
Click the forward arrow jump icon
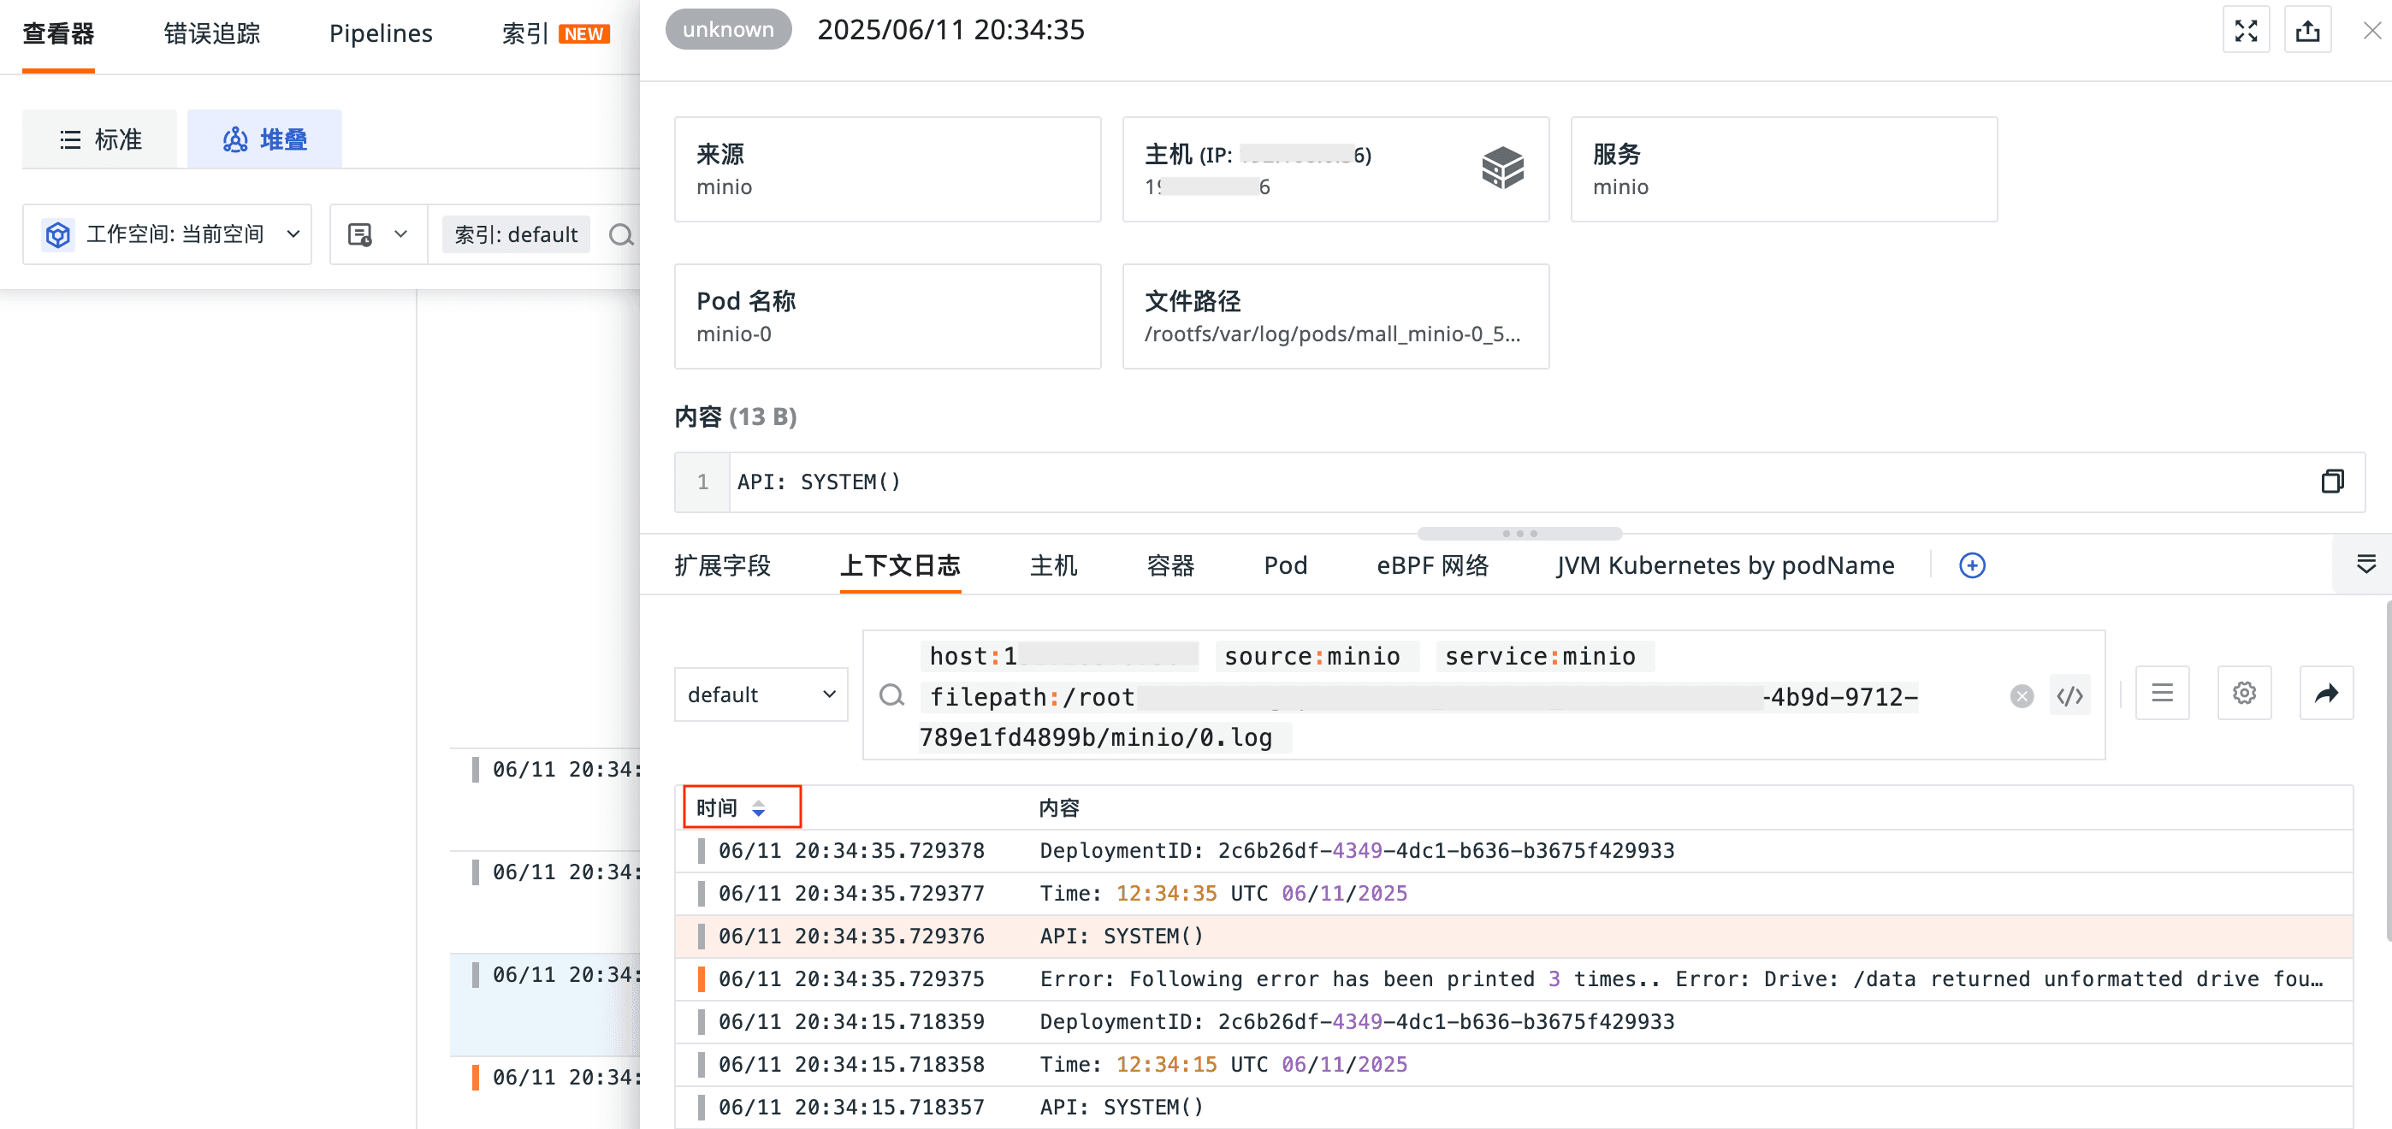pos(2325,693)
